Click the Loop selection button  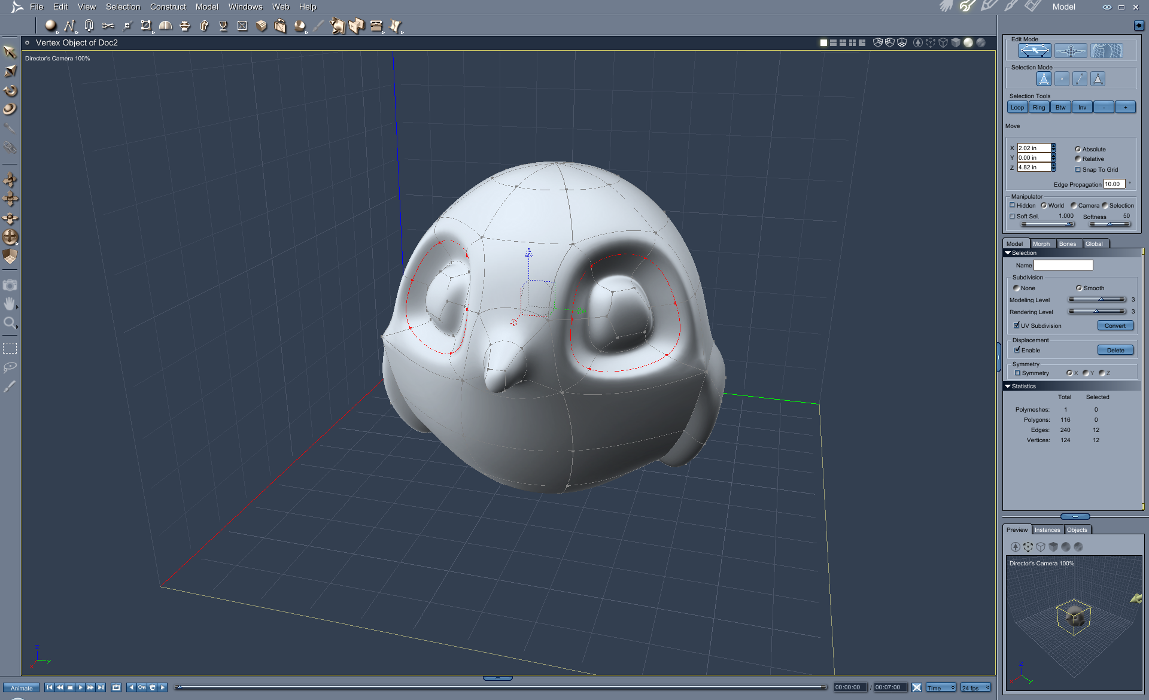[1017, 108]
